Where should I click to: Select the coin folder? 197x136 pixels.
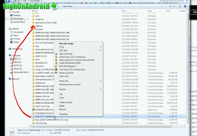[x=37, y=16]
